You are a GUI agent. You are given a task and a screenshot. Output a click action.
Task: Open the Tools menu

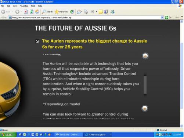click(33, 6)
